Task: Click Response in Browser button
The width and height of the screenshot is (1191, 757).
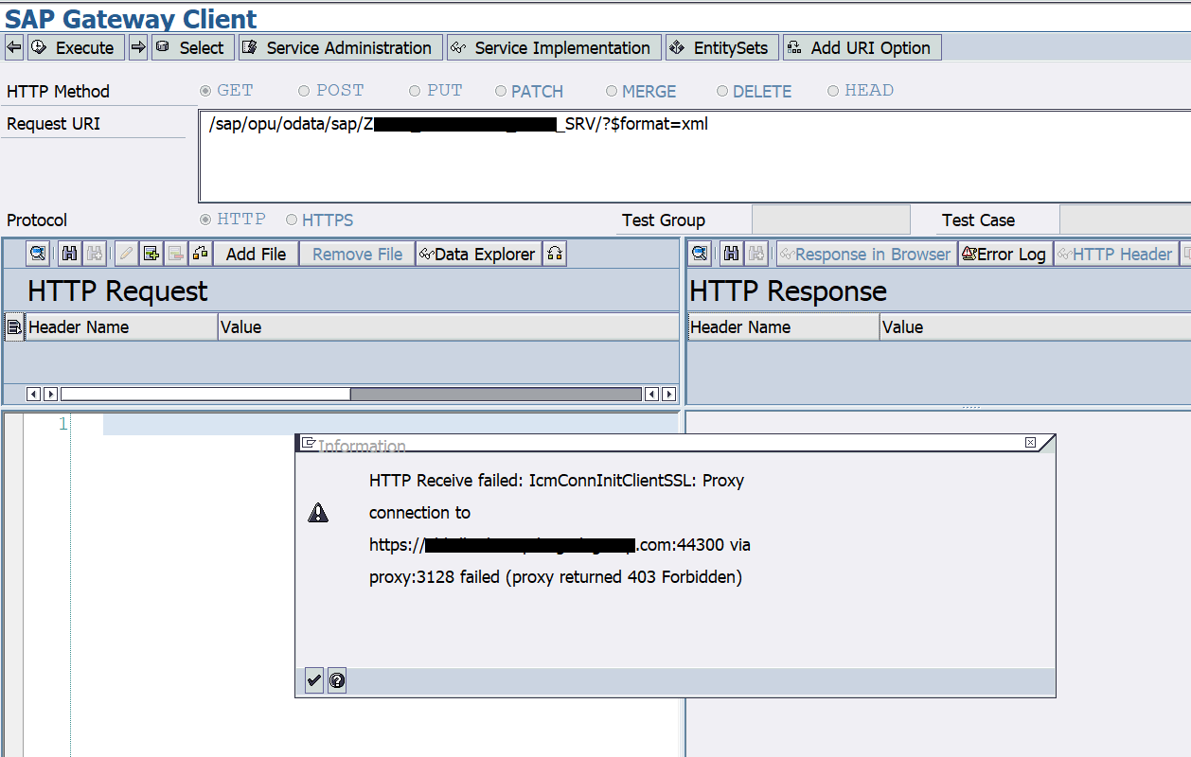Action: point(865,254)
